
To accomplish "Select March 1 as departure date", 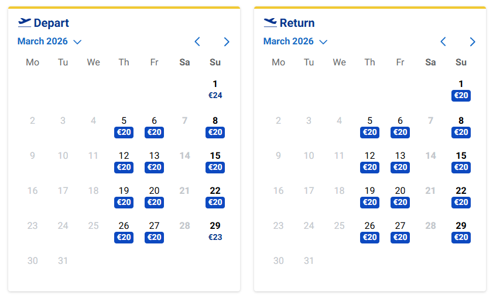I will 215,89.
